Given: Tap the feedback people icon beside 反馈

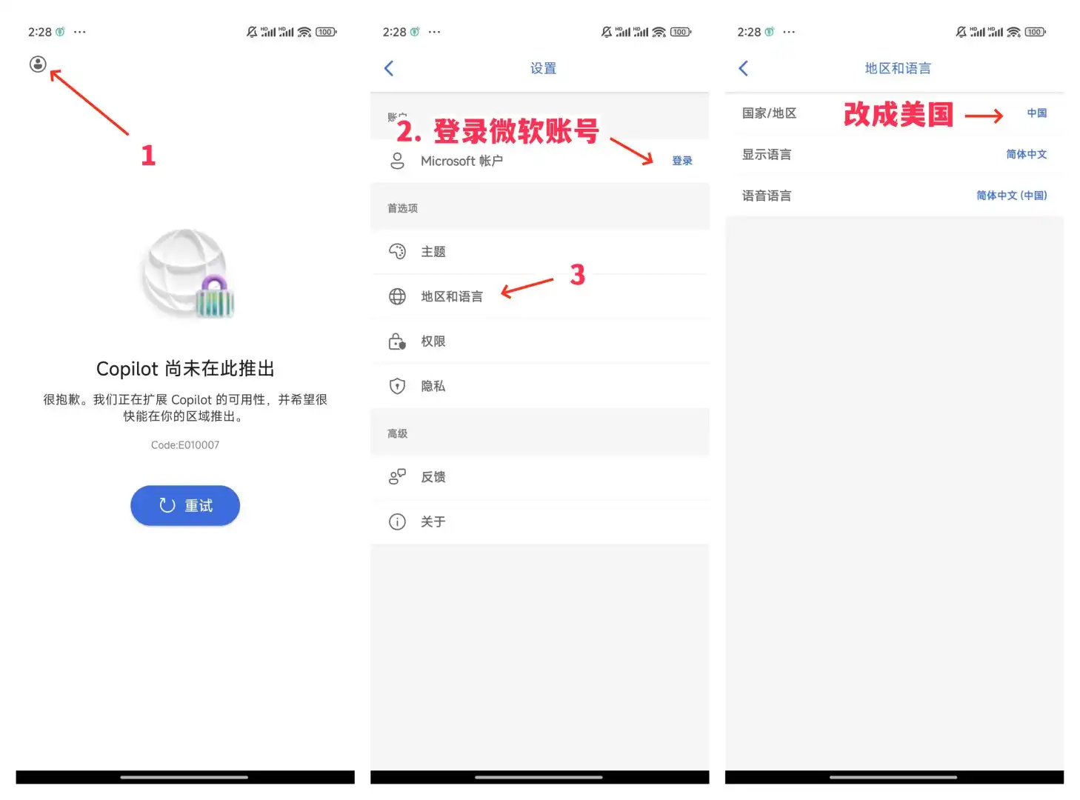Looking at the screenshot, I should 397,477.
